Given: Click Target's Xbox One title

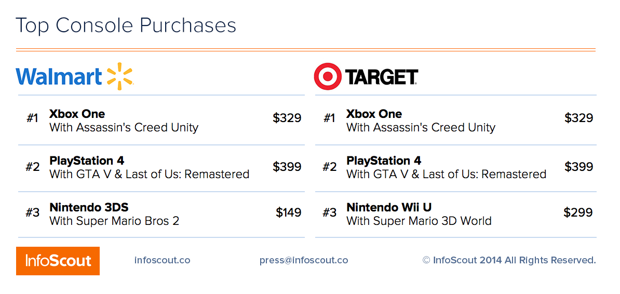Looking at the screenshot, I should pyautogui.click(x=374, y=114).
